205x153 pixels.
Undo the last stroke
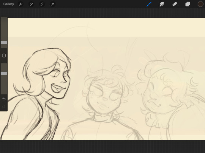4,99
